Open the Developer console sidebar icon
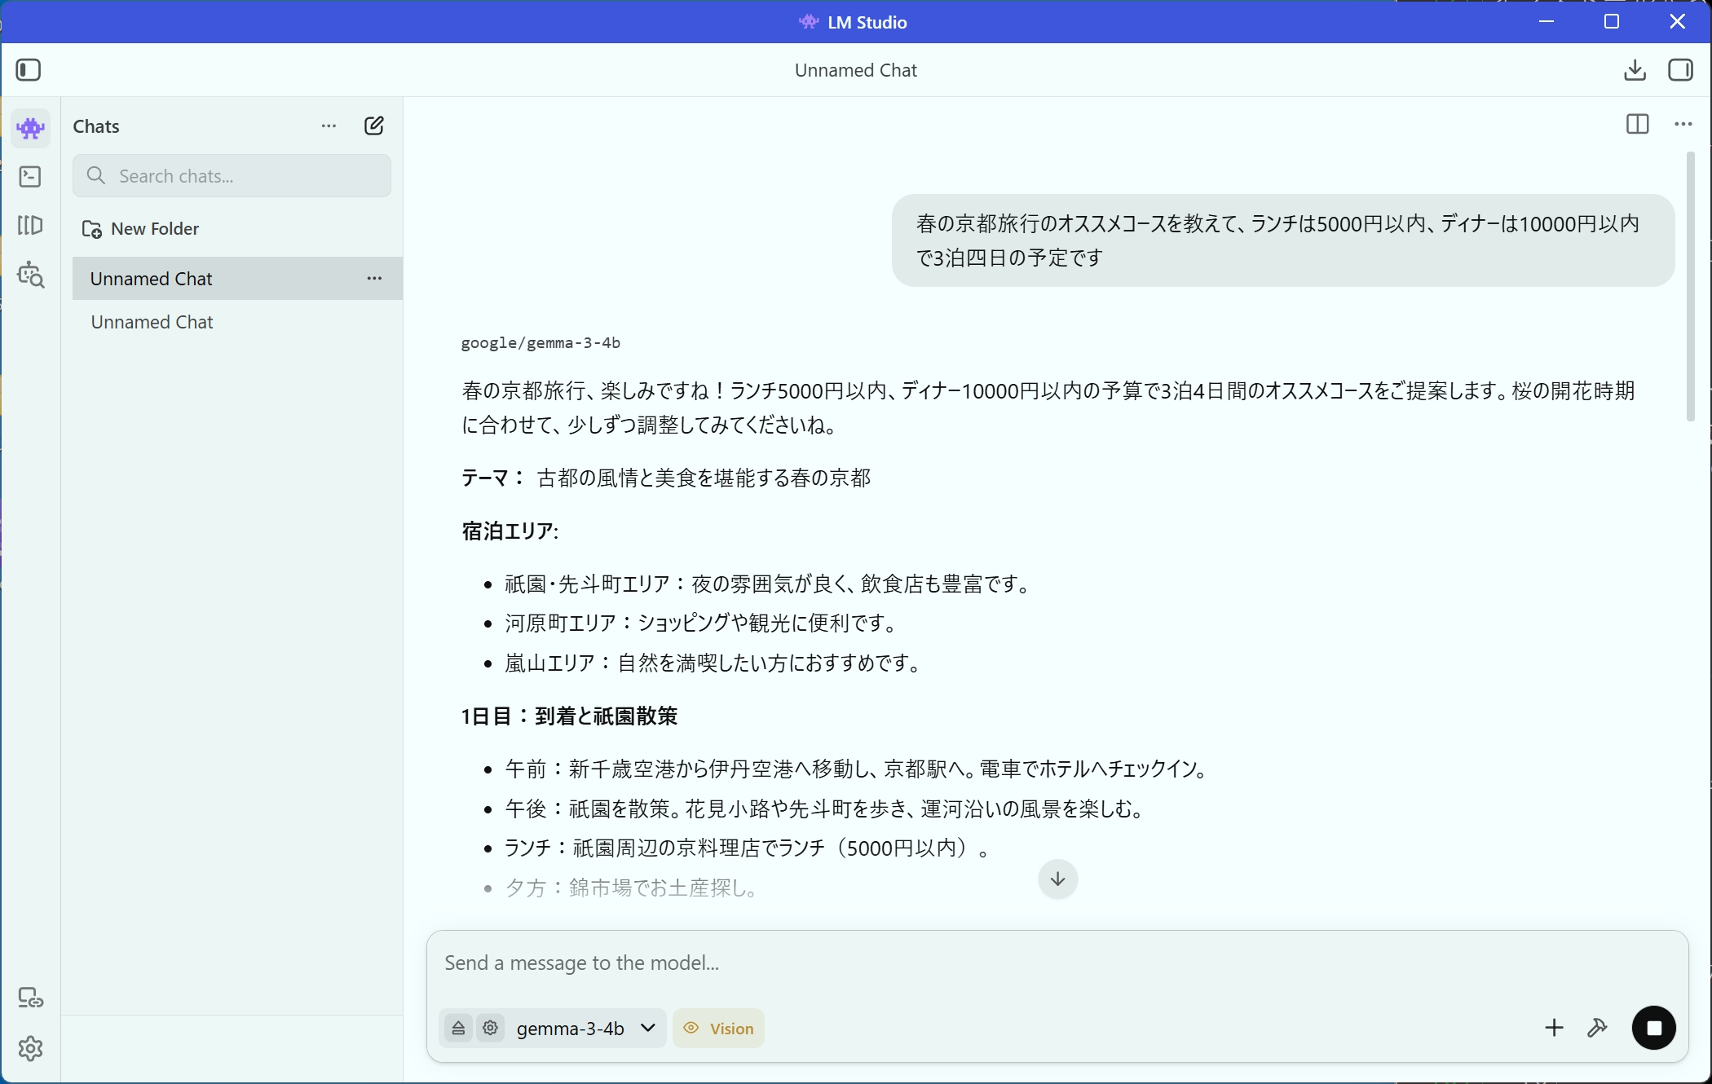 [31, 177]
